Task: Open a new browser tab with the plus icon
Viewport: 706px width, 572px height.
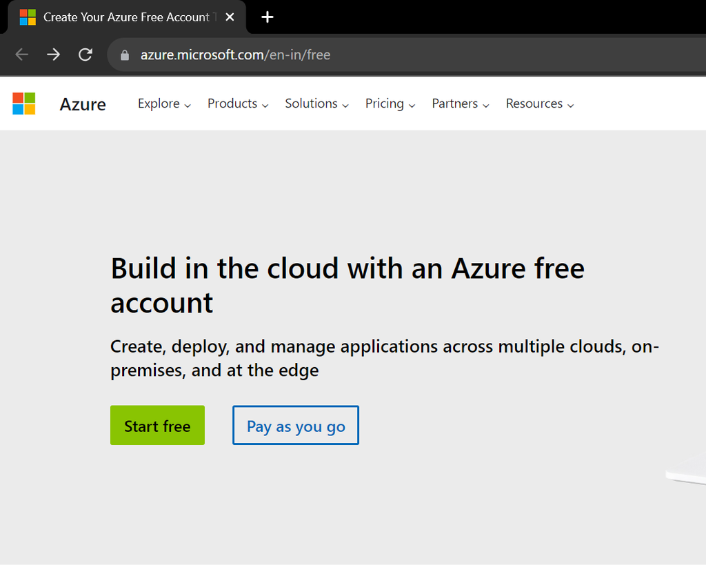Action: (x=267, y=17)
